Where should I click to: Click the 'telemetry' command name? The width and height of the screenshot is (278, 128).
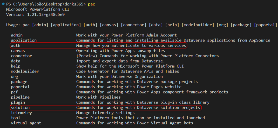point(22,113)
